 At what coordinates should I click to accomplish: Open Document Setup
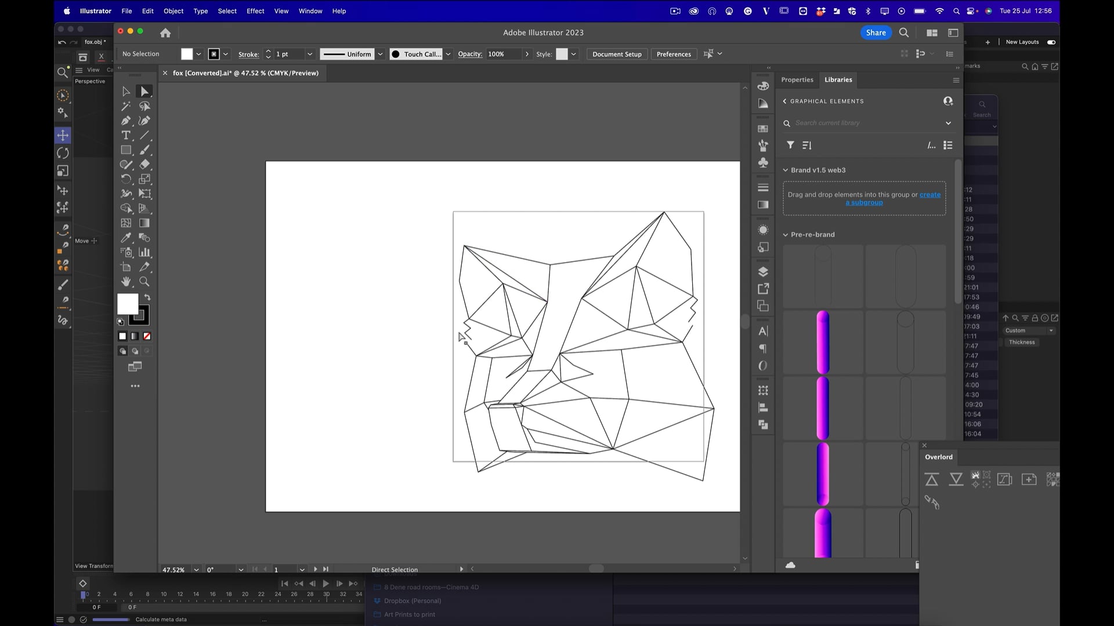(617, 54)
